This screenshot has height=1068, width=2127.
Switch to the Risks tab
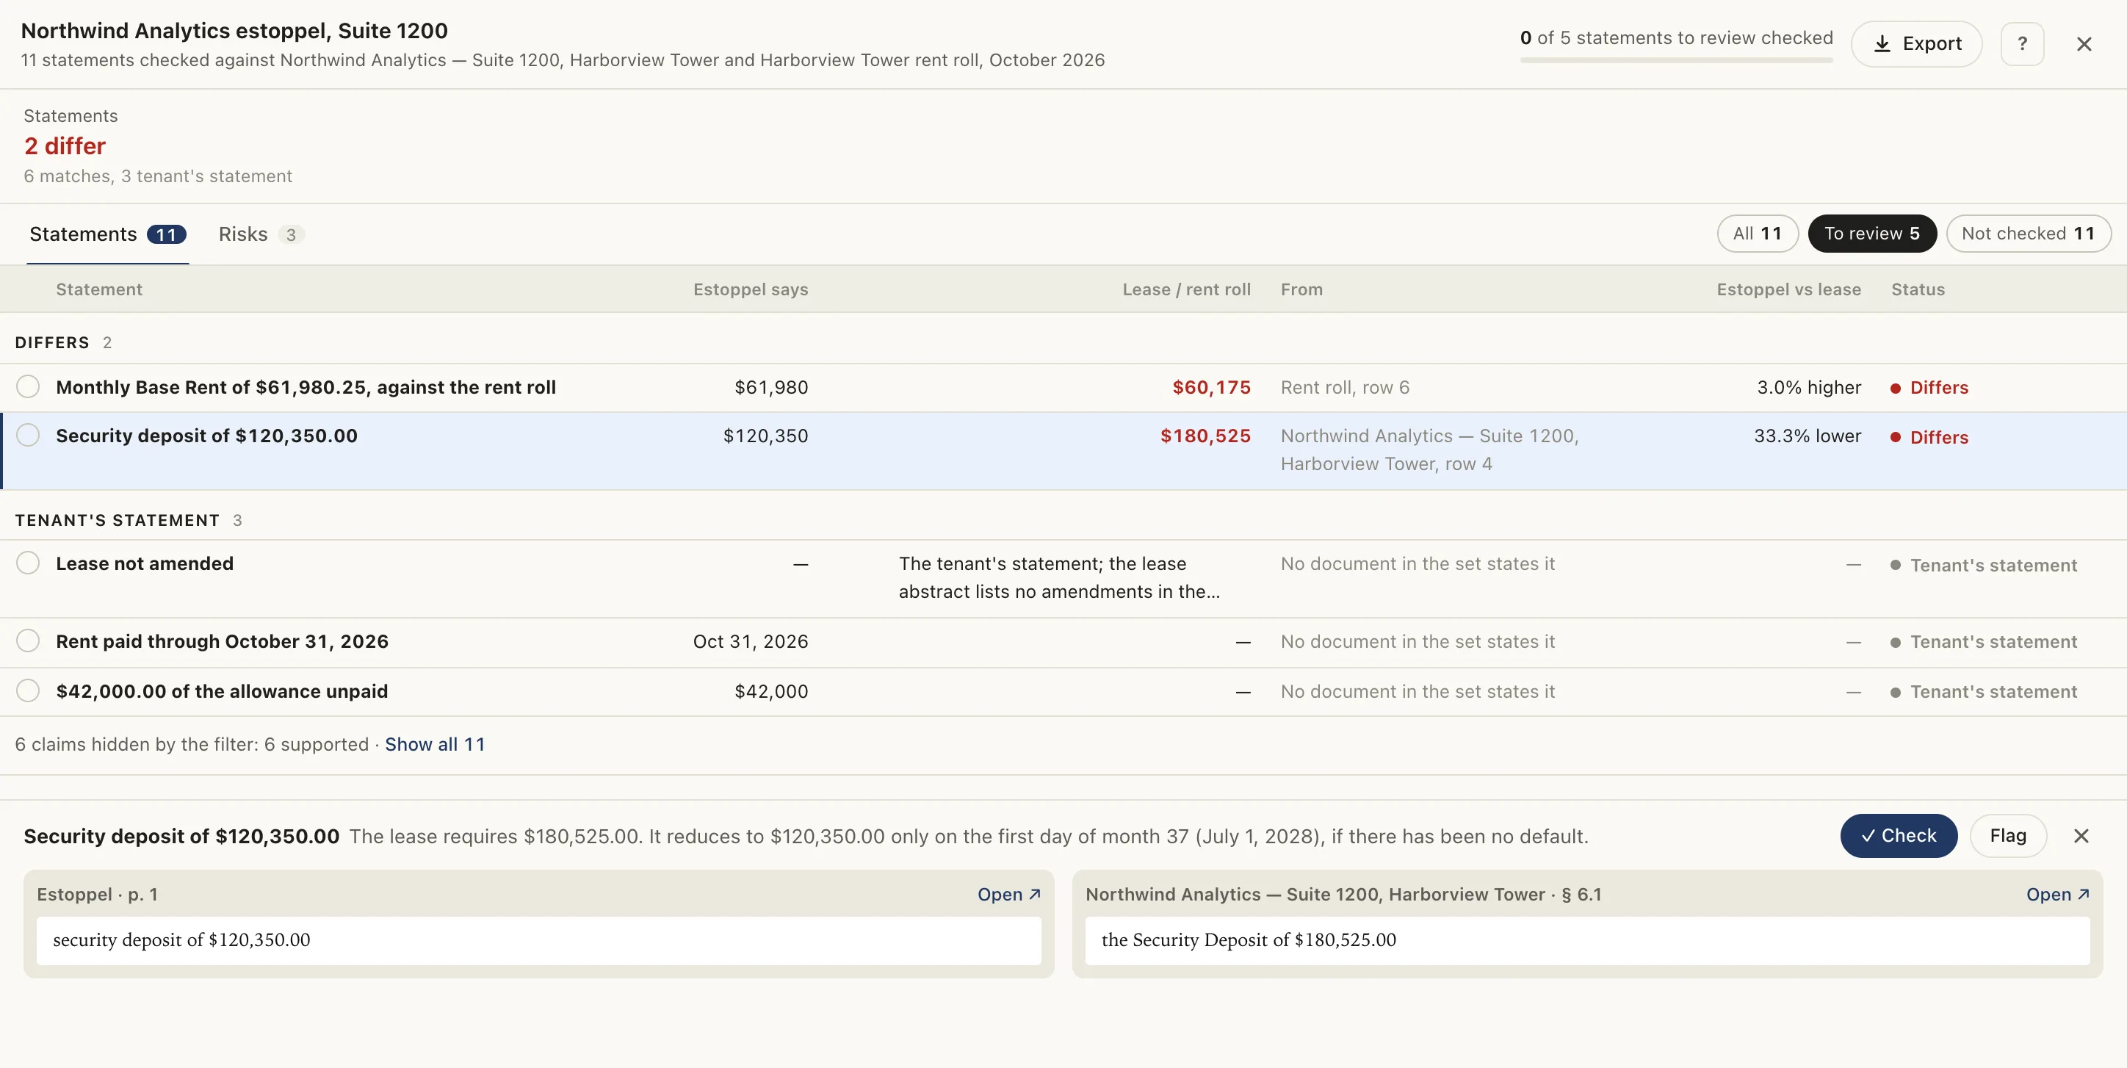point(261,234)
